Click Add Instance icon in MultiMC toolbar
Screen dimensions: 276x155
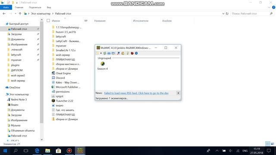(x=97, y=53)
